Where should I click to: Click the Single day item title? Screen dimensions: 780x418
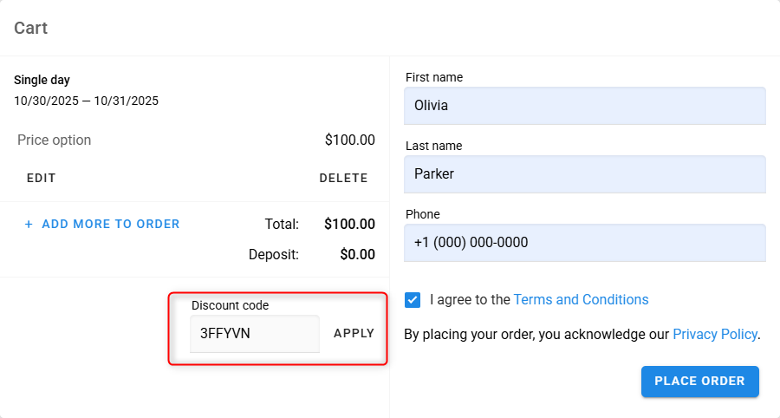pyautogui.click(x=42, y=80)
